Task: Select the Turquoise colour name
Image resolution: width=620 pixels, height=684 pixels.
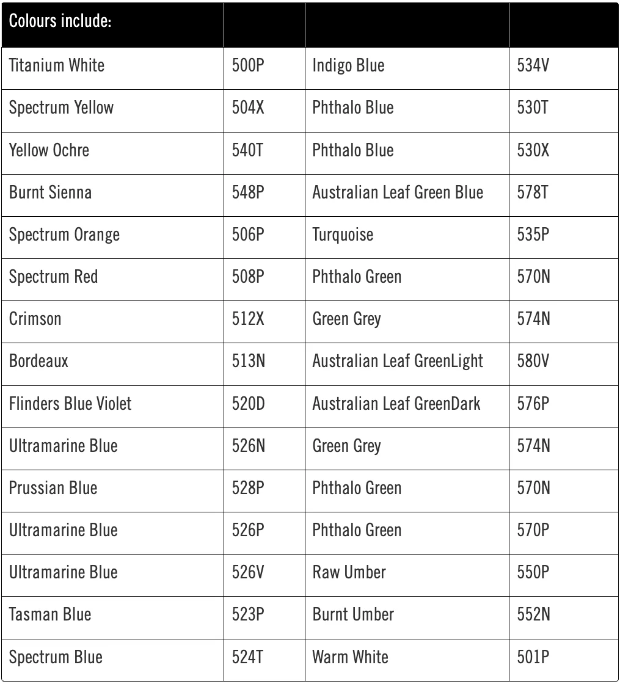Action: click(343, 235)
